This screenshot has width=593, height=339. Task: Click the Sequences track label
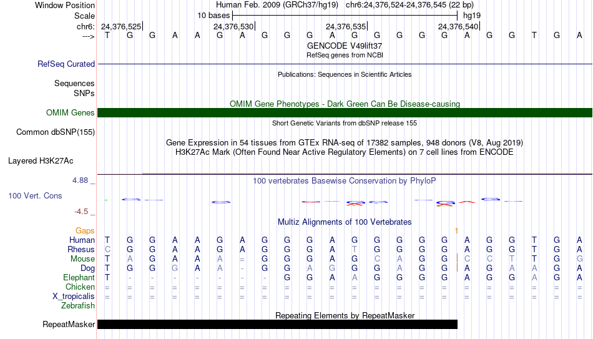[74, 83]
